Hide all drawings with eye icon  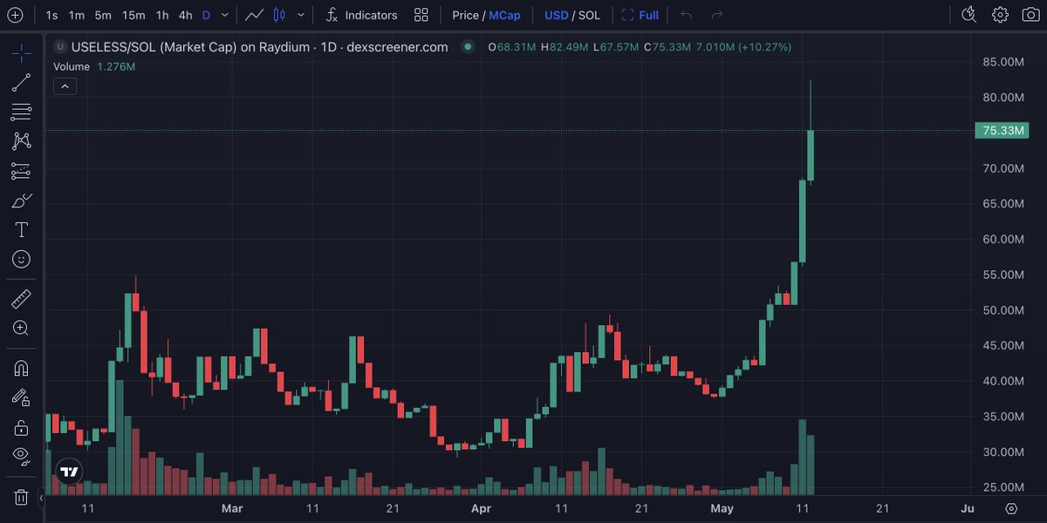[x=22, y=456]
